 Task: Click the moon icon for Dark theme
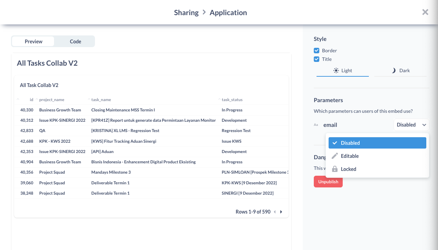tap(394, 70)
